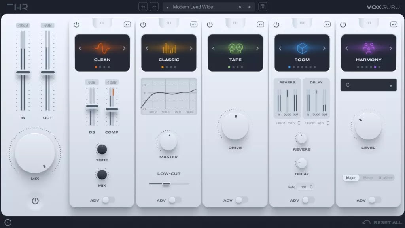Screen dimensions: 405x228
Task: Save the current preset
Action: tap(263, 6)
